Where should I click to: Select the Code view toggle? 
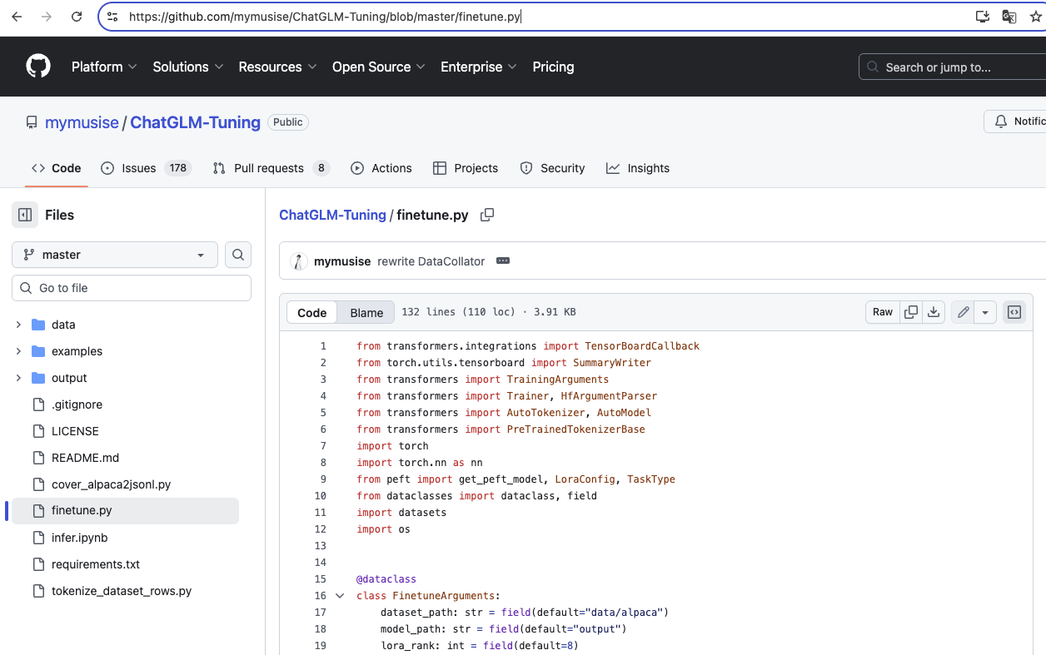coord(312,312)
